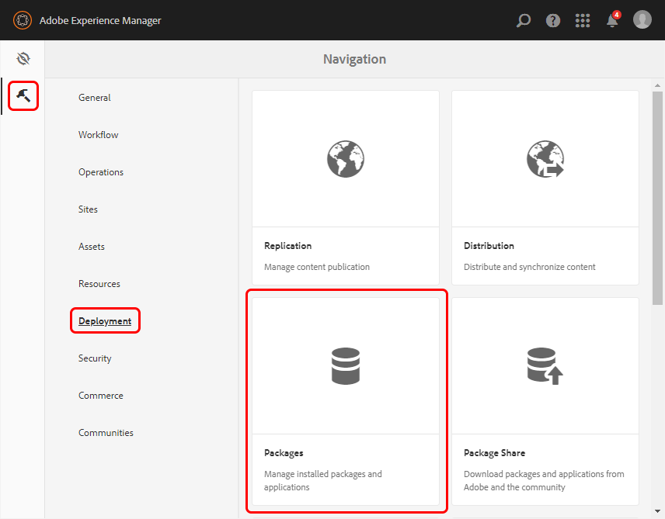The width and height of the screenshot is (665, 519).
Task: Open the Packages card title
Action: pyautogui.click(x=284, y=453)
